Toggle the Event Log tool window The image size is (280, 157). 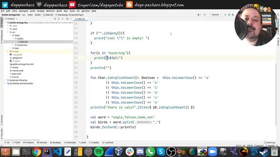coord(269,143)
